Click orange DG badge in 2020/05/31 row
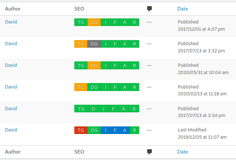Image resolution: width=236 pixels, height=160 pixels. 94,65
